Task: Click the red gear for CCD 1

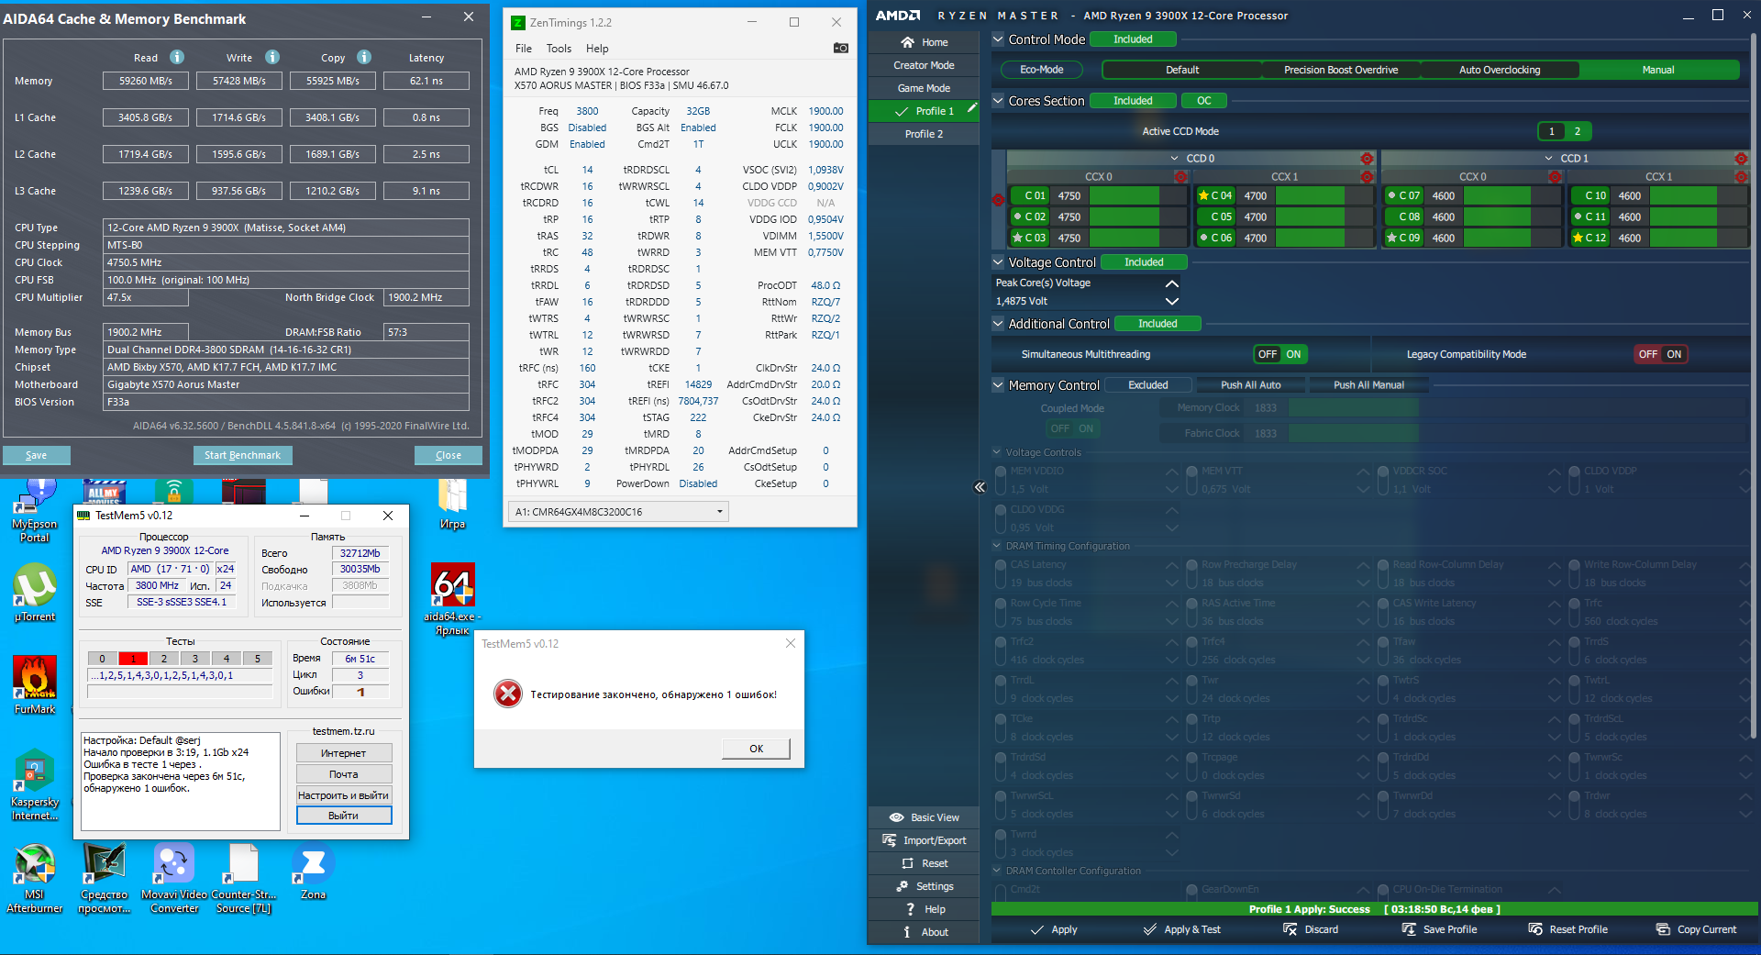Action: pyautogui.click(x=1741, y=159)
